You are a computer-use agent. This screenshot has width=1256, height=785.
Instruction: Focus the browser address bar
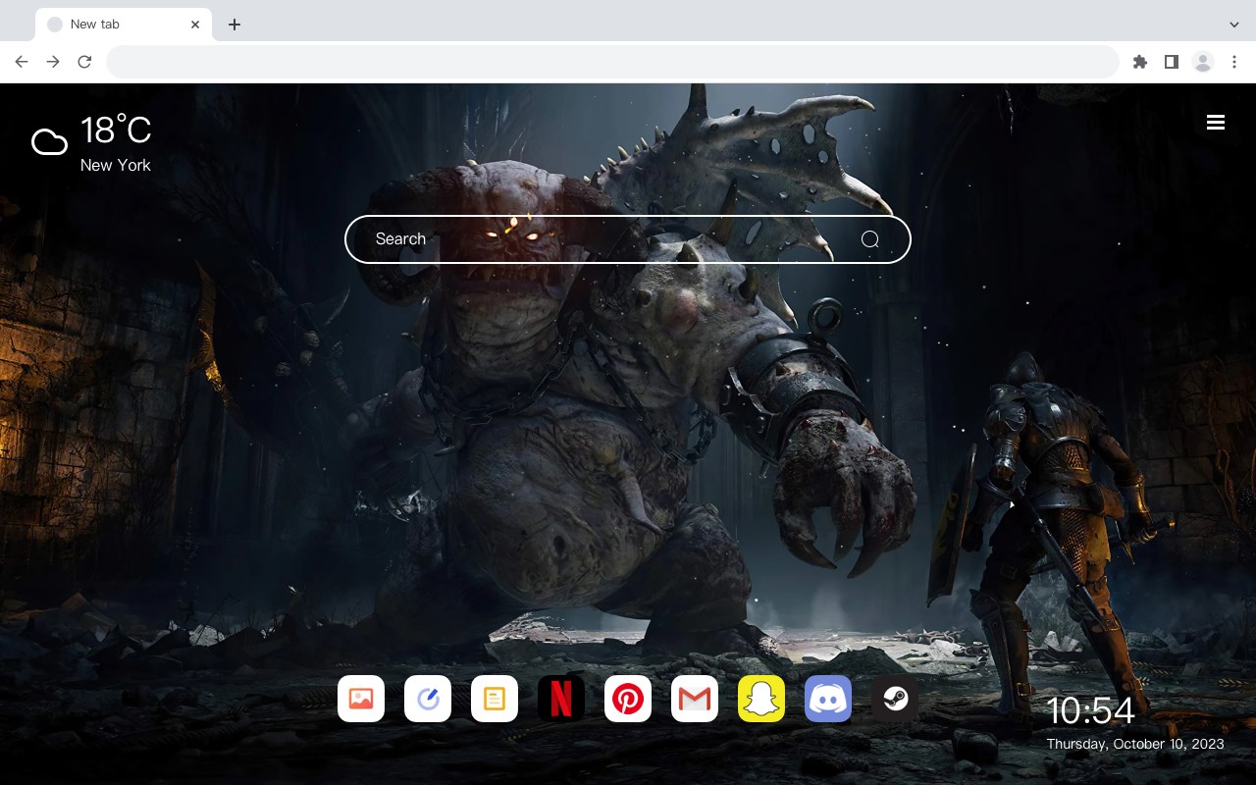pos(612,62)
